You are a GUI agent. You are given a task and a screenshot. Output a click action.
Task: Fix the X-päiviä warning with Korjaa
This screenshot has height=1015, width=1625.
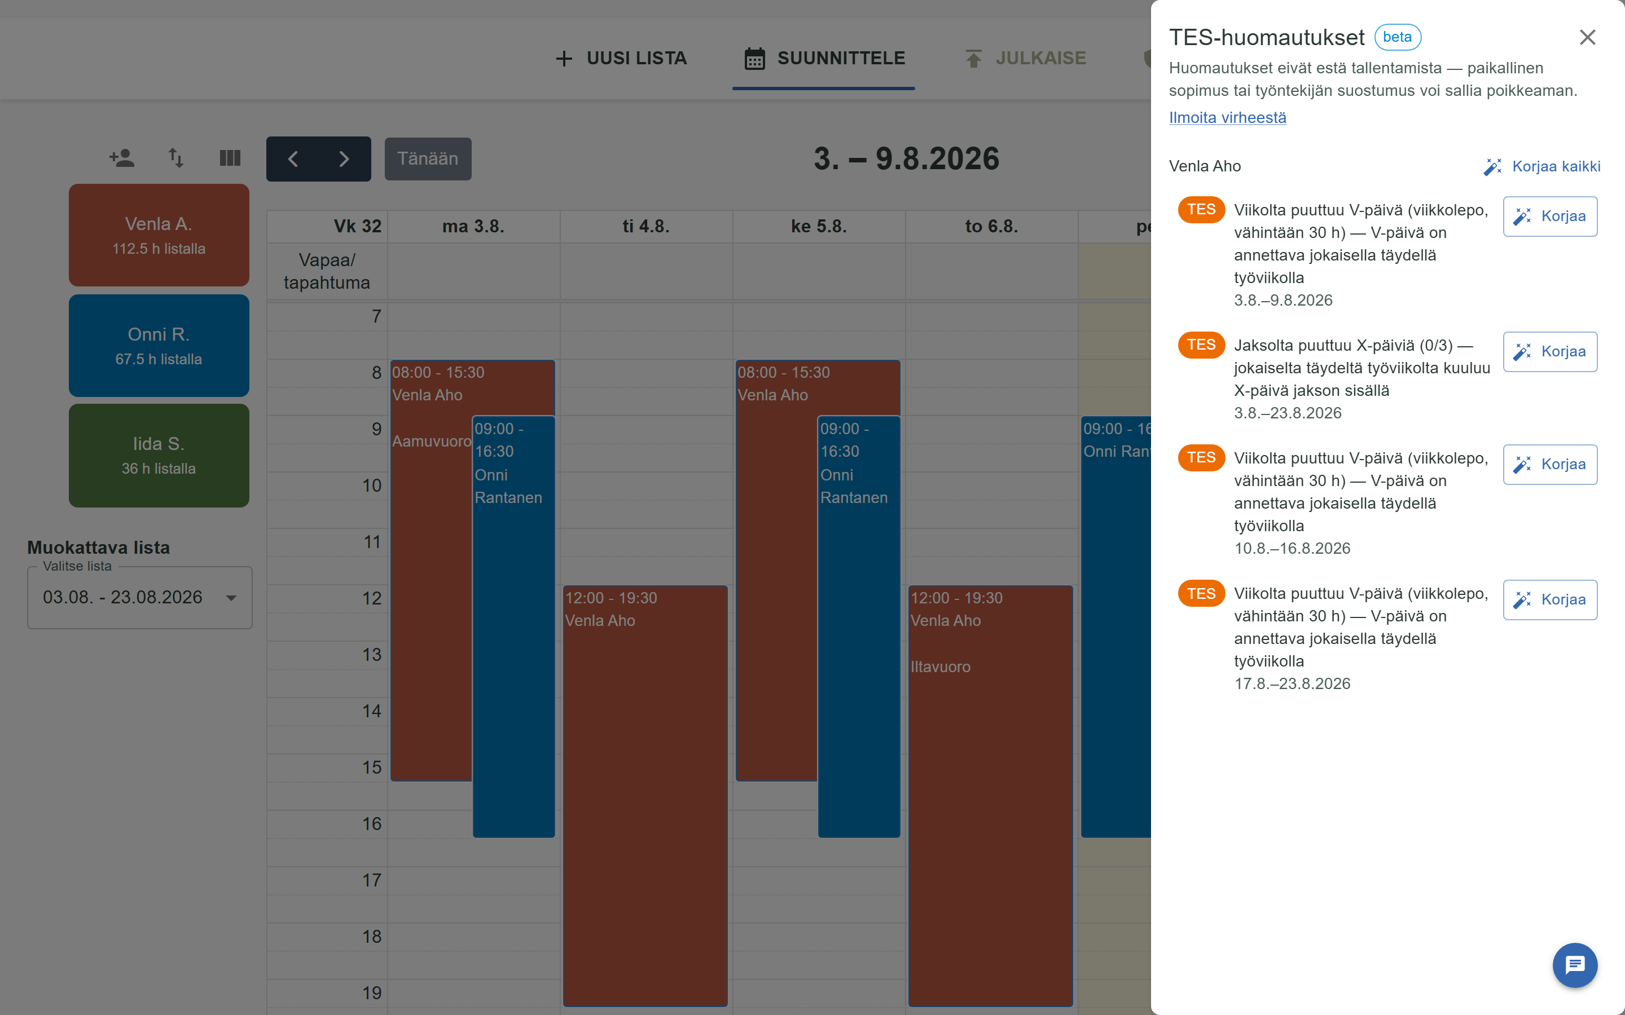(1550, 352)
